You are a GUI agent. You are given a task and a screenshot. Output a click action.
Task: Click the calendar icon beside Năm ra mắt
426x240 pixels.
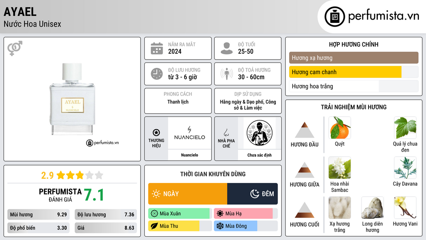[157, 48]
